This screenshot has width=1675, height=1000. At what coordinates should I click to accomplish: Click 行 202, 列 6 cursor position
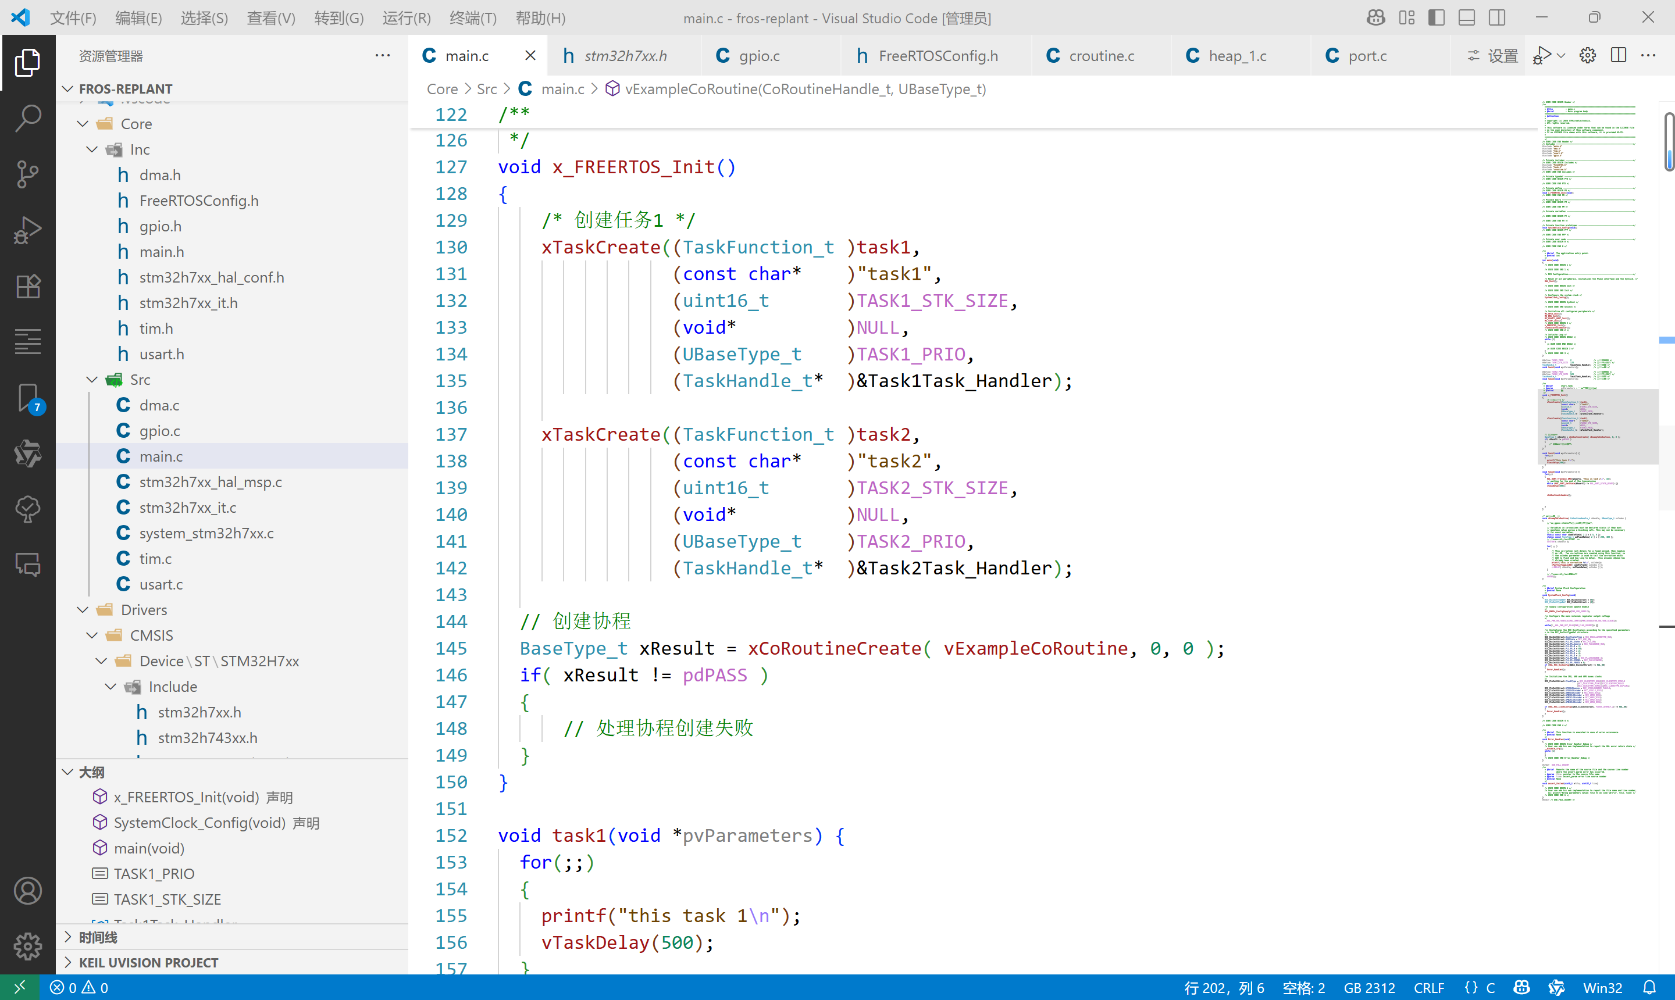click(x=1224, y=987)
